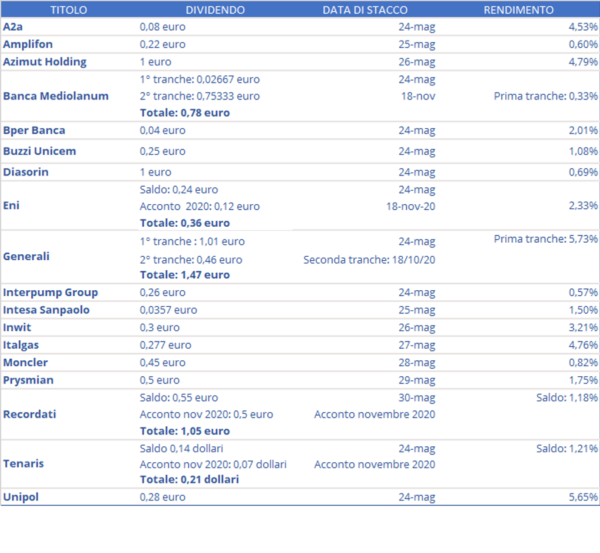Click Italgas dividend 0,277 euro

pyautogui.click(x=165, y=346)
